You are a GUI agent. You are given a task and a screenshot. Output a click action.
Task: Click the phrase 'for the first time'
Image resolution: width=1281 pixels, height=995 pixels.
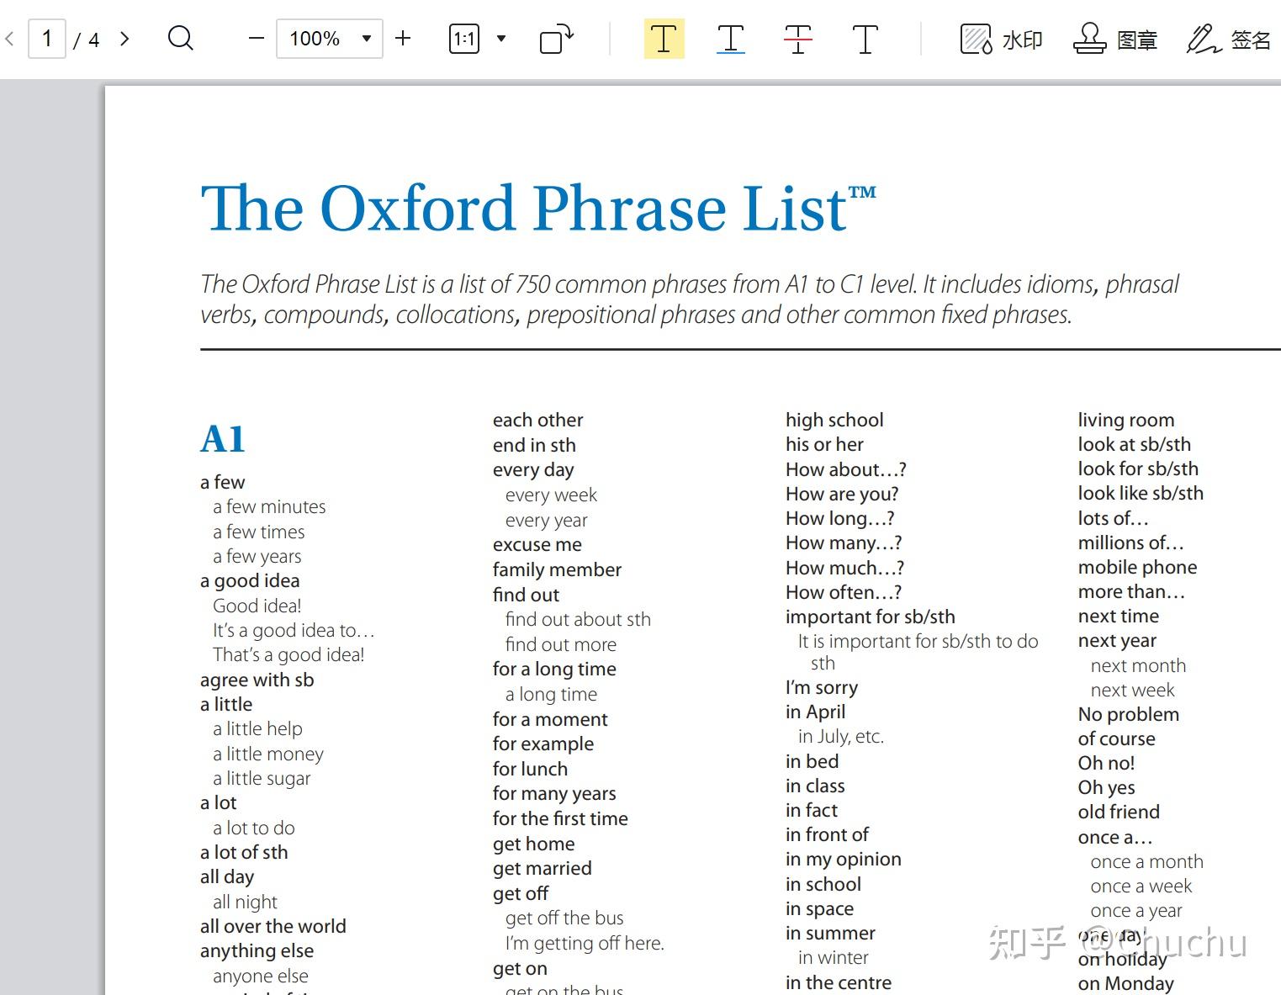pos(560,819)
